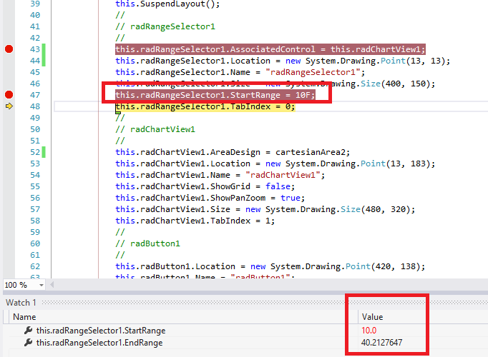Click the Watch 1 panel title
This screenshot has width=488, height=357.
(21, 303)
